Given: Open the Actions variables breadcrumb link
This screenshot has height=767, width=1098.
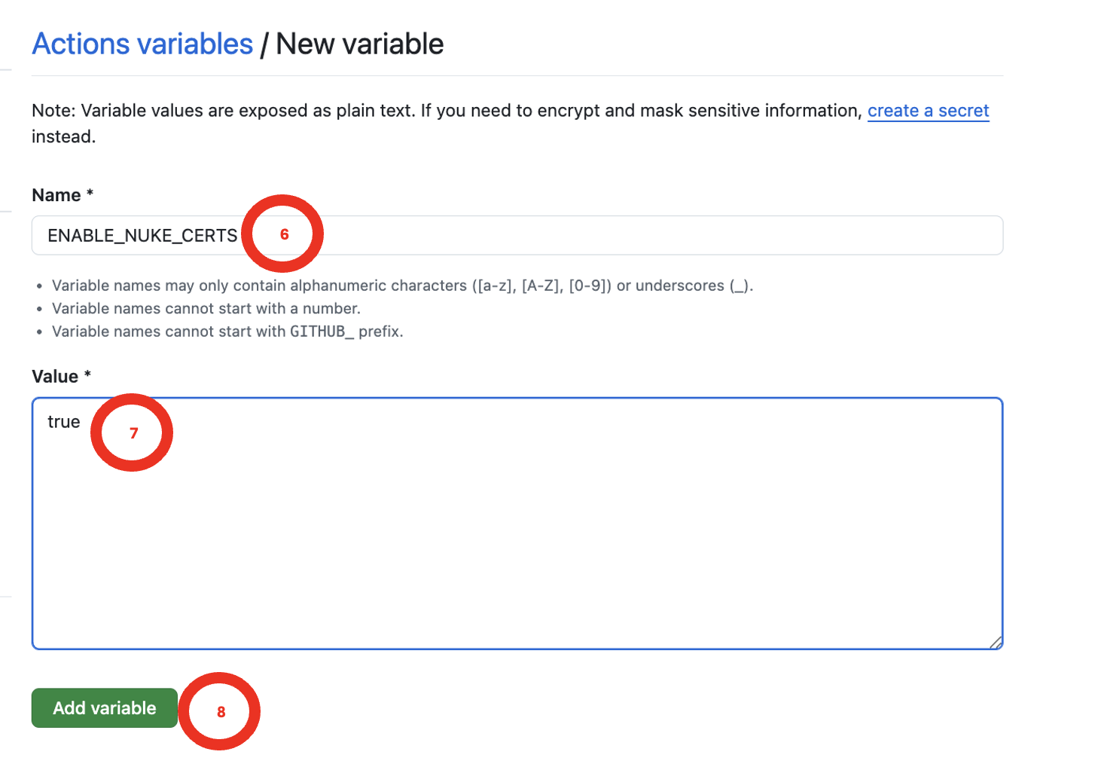Looking at the screenshot, I should (142, 44).
